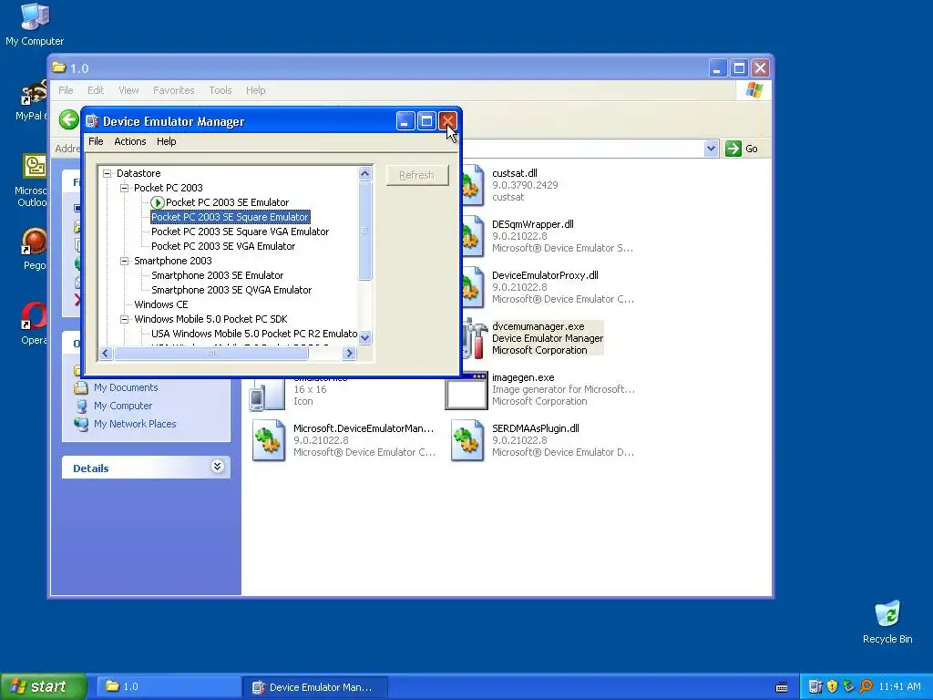Open the My Computer desktop icon

35,24
